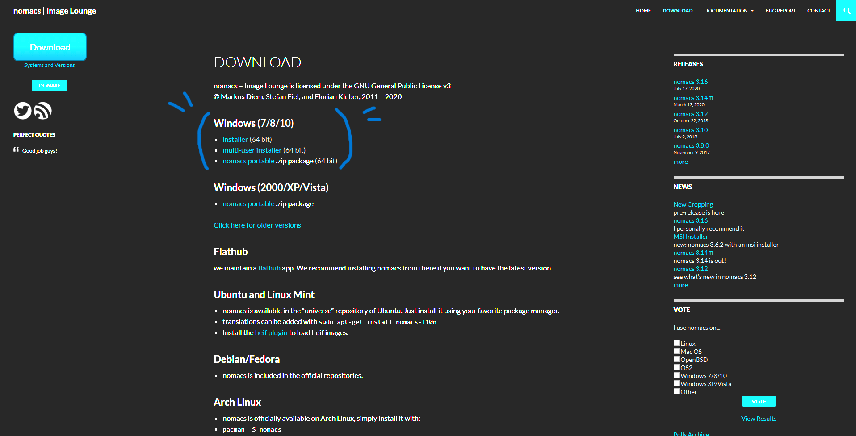
Task: Click the 'I use nomacs on...' poll question
Action: pos(697,328)
